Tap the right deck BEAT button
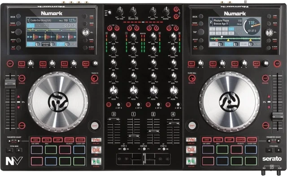This screenshot has height=176, width=287. 256,64
